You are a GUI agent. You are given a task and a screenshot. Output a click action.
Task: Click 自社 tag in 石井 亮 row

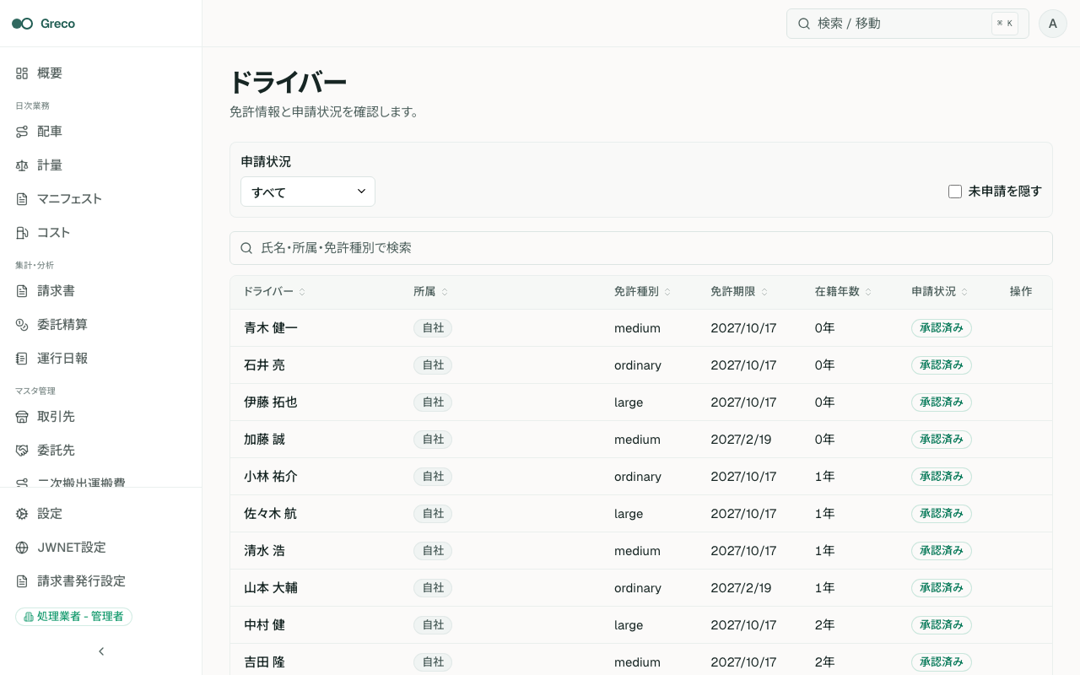click(433, 365)
